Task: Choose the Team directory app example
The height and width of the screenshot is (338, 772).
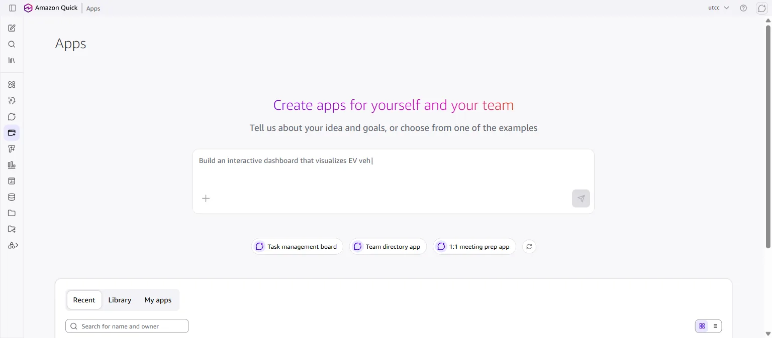Action: point(388,247)
